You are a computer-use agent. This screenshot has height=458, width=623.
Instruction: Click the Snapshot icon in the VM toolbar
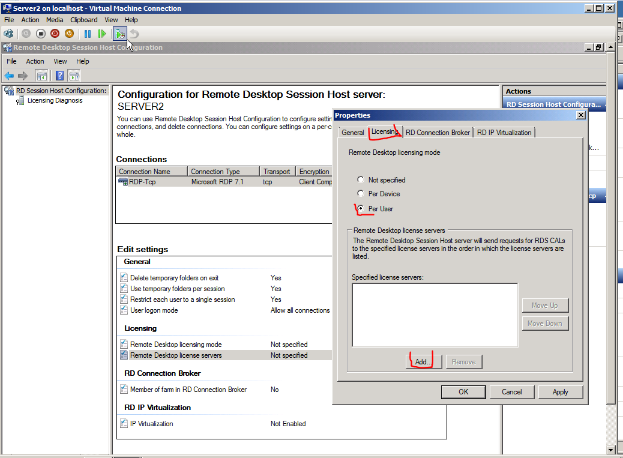coord(119,34)
